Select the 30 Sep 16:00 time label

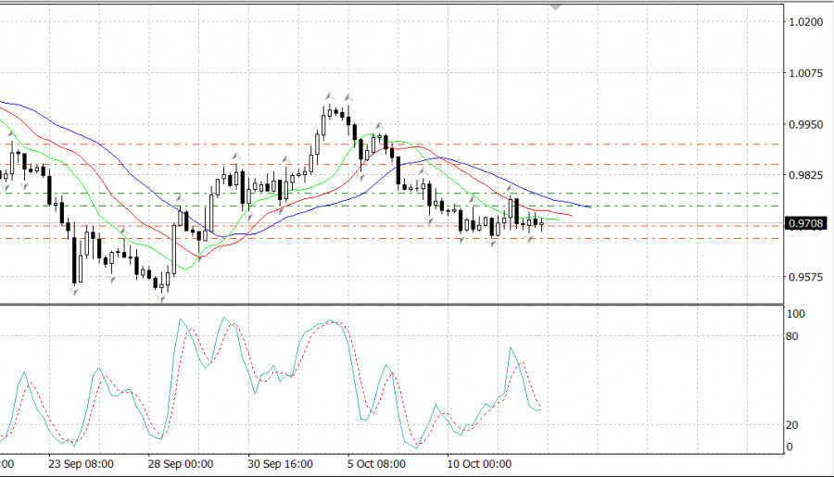280,464
